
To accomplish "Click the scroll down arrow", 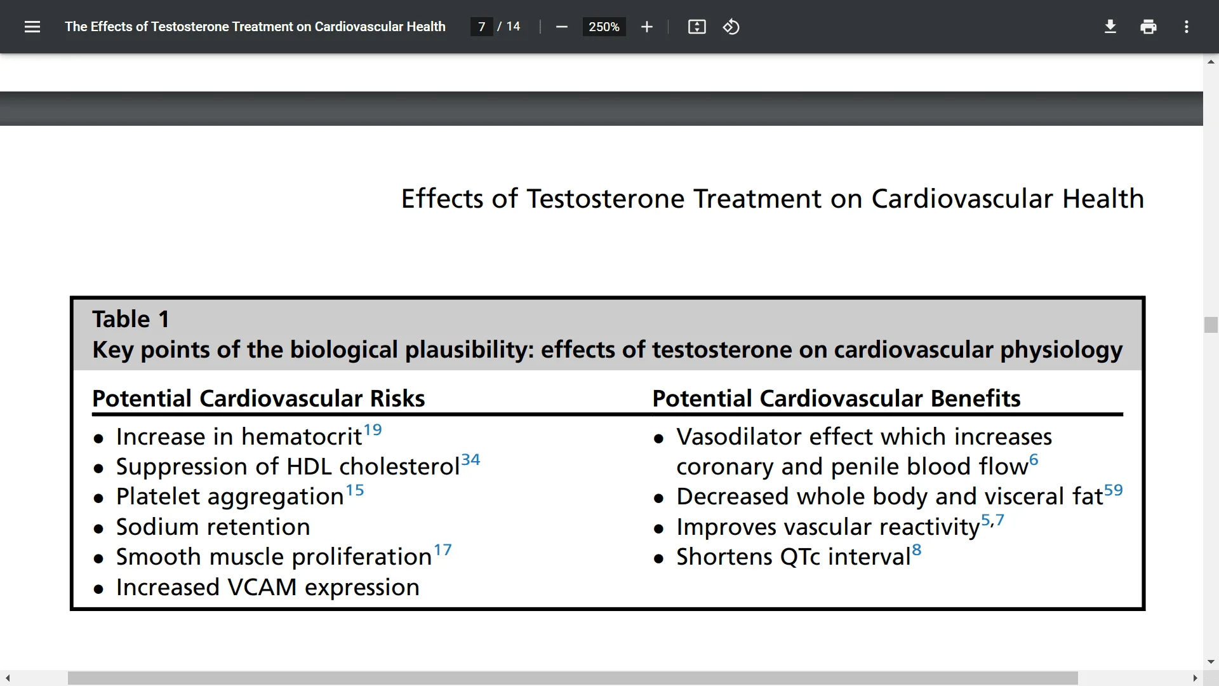I will click(1210, 662).
